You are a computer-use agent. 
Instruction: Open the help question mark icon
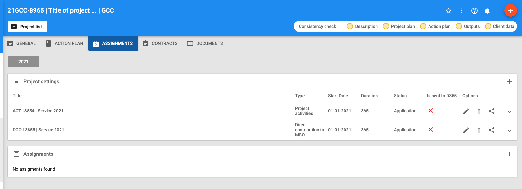(474, 11)
